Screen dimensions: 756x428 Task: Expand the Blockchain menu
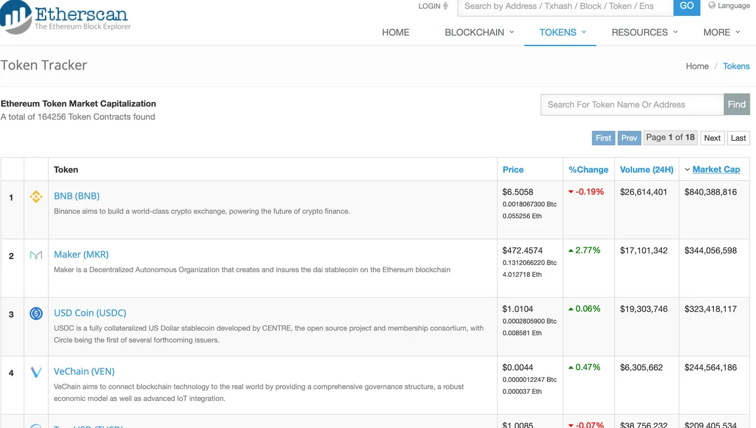pyautogui.click(x=480, y=32)
